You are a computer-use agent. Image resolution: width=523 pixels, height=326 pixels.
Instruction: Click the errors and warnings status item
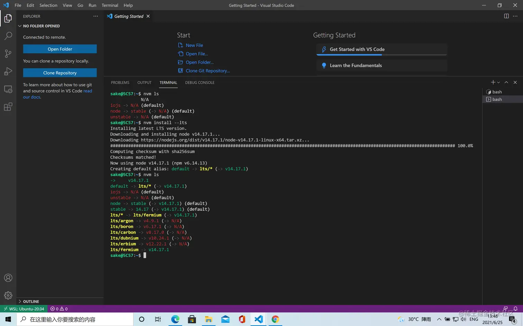59,309
